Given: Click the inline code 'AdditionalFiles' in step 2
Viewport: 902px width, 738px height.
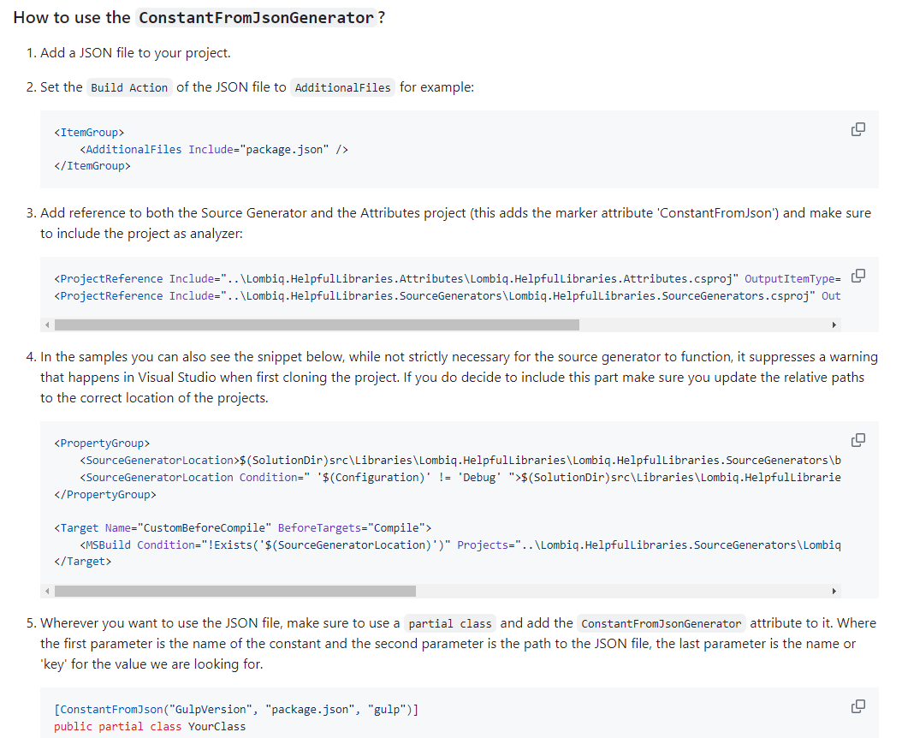Looking at the screenshot, I should pos(343,87).
